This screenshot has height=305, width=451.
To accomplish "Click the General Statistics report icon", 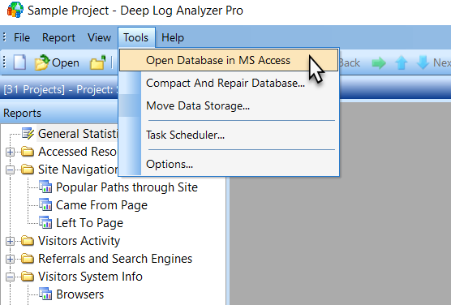I will click(x=28, y=134).
